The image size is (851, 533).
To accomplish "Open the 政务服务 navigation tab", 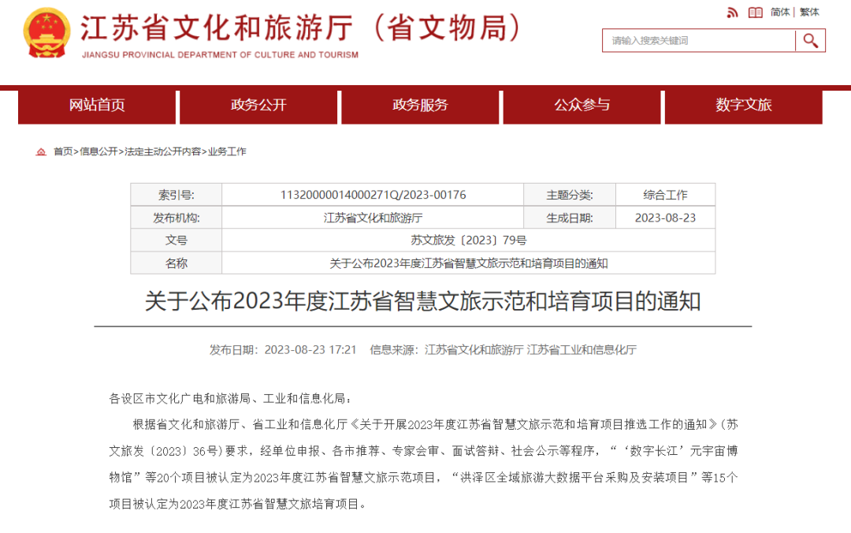I will (420, 105).
